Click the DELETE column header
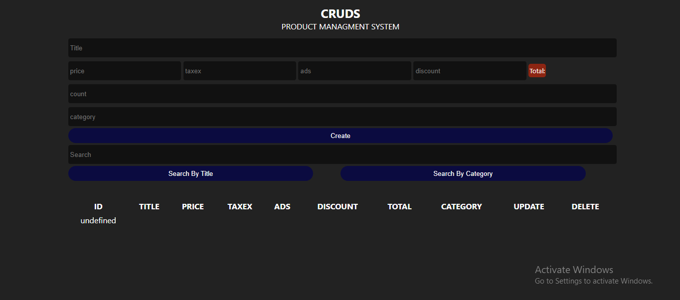This screenshot has height=300, width=680. [585, 206]
